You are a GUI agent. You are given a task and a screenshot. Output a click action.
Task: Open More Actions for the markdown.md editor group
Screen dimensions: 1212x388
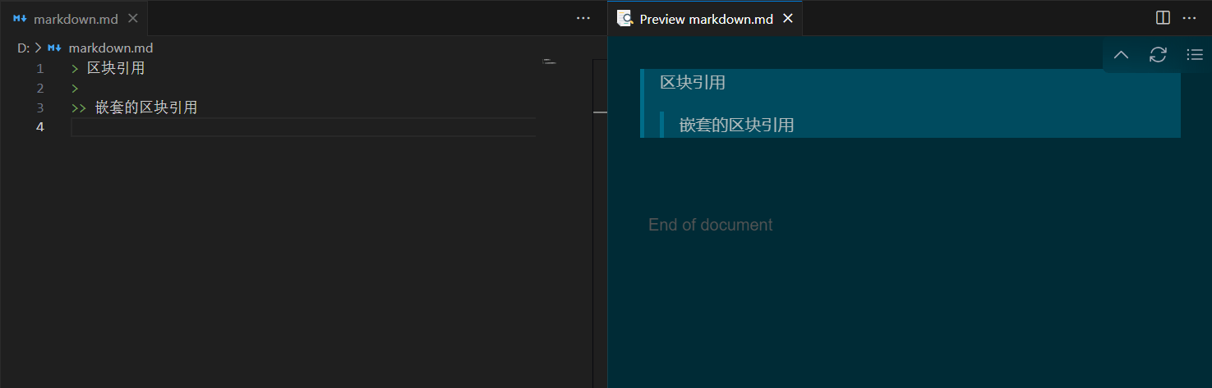583,18
